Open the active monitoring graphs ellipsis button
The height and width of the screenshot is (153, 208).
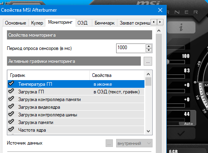tap(148, 61)
